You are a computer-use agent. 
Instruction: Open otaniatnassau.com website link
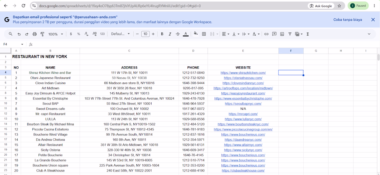click(243, 78)
